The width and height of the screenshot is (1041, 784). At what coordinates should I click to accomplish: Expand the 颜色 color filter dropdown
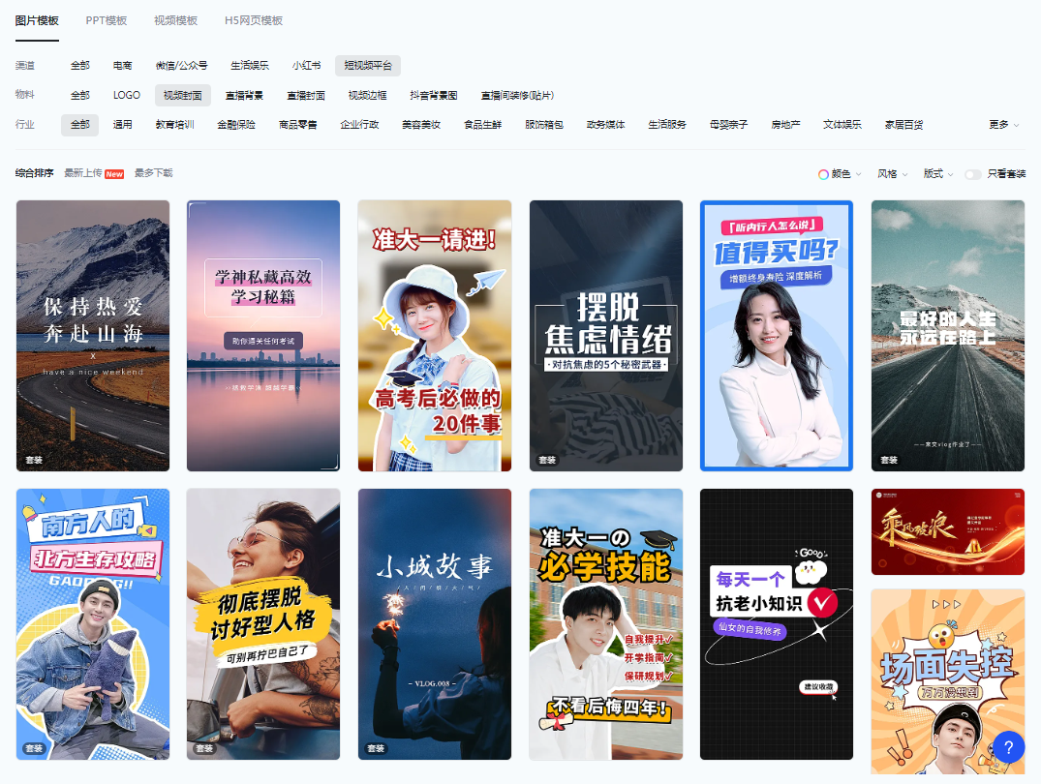coord(841,174)
